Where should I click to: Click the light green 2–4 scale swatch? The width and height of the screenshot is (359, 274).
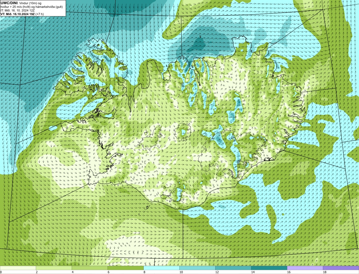[54, 268]
